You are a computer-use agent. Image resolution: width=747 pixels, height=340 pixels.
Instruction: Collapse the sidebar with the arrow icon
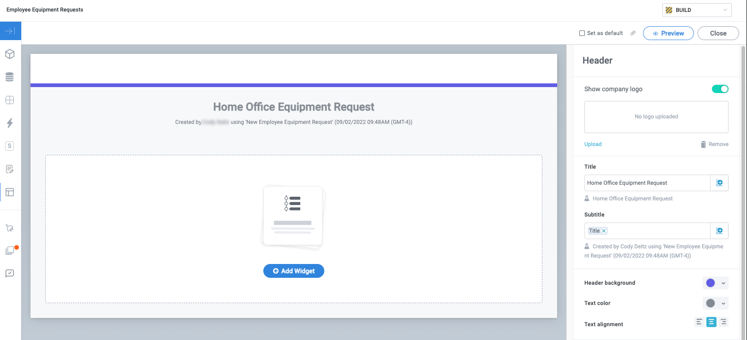tap(10, 31)
